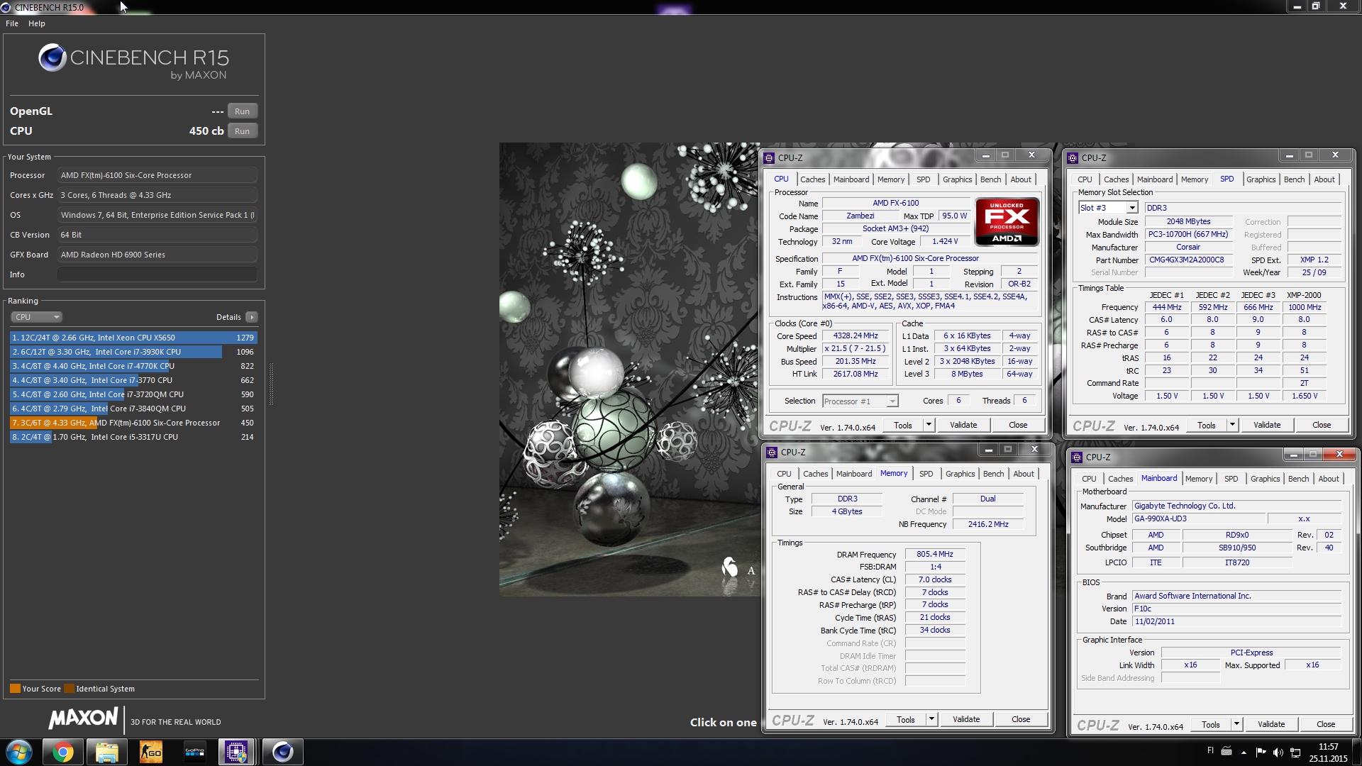Open Tools arrow menu in the SPD CPU-Z window
The height and width of the screenshot is (766, 1362).
tap(1232, 425)
